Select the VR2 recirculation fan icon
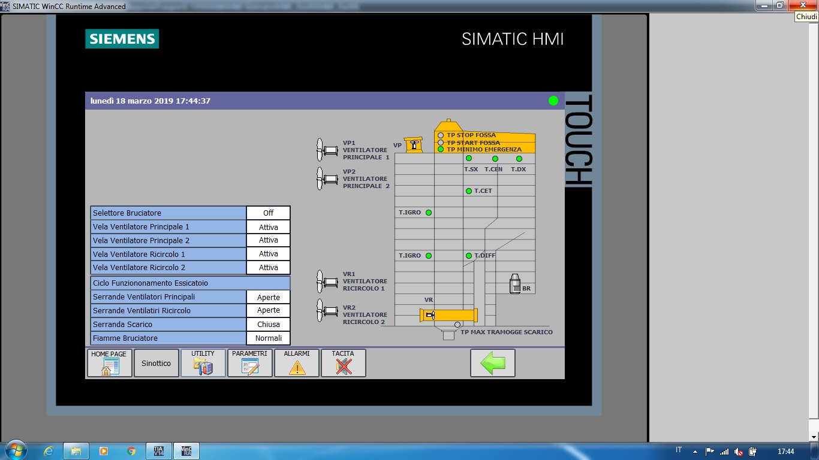Viewport: 819px width, 460px height. pos(327,310)
